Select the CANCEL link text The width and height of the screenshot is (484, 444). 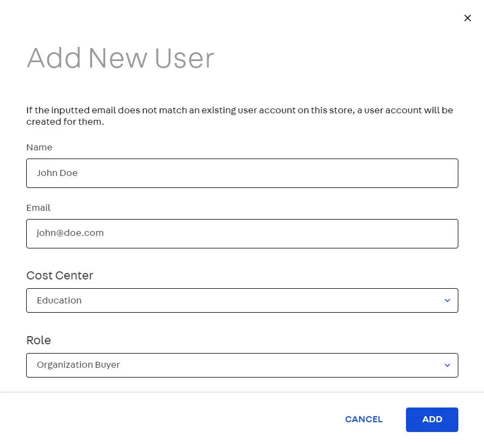(363, 419)
